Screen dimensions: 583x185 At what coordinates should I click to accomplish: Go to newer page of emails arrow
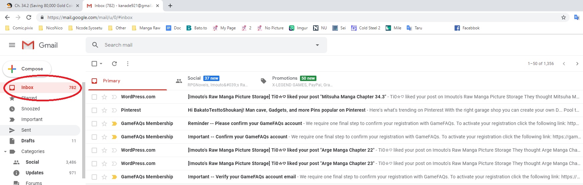[x=564, y=64]
